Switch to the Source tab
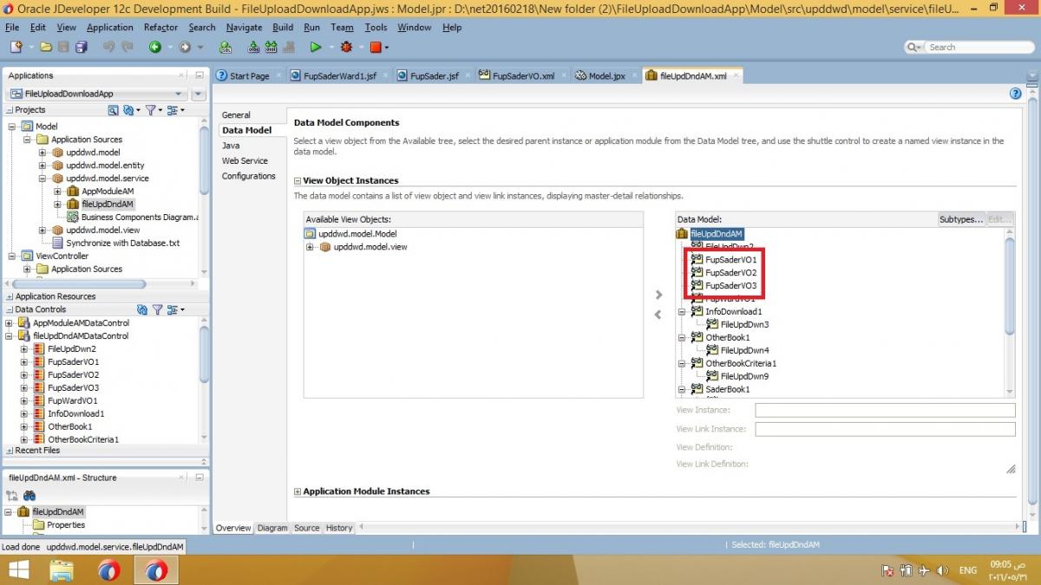The image size is (1041, 585). tap(309, 528)
